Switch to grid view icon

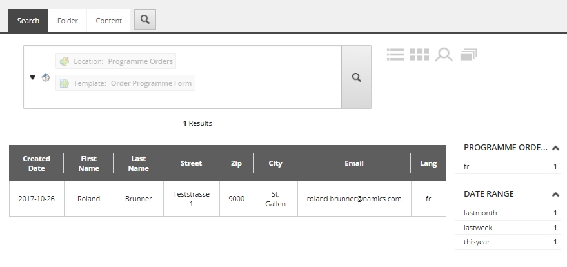tap(419, 55)
